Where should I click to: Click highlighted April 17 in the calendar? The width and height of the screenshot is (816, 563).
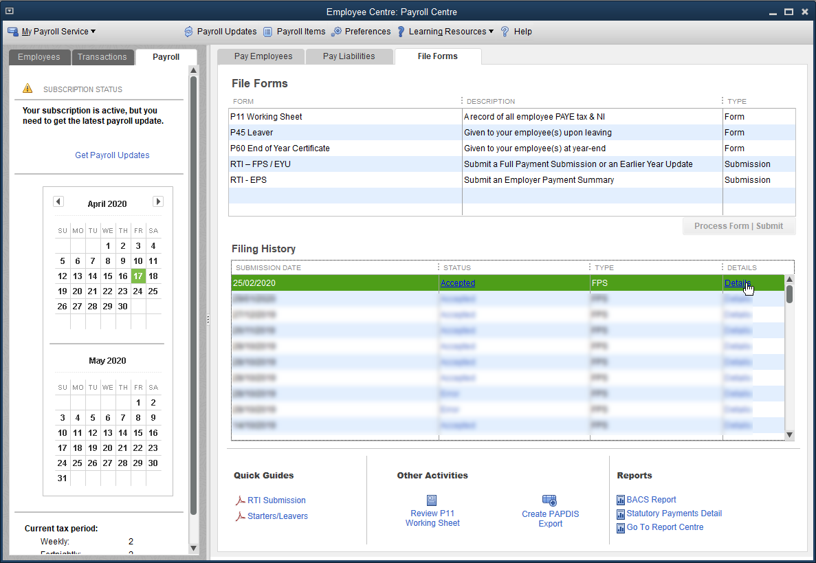[x=138, y=276]
